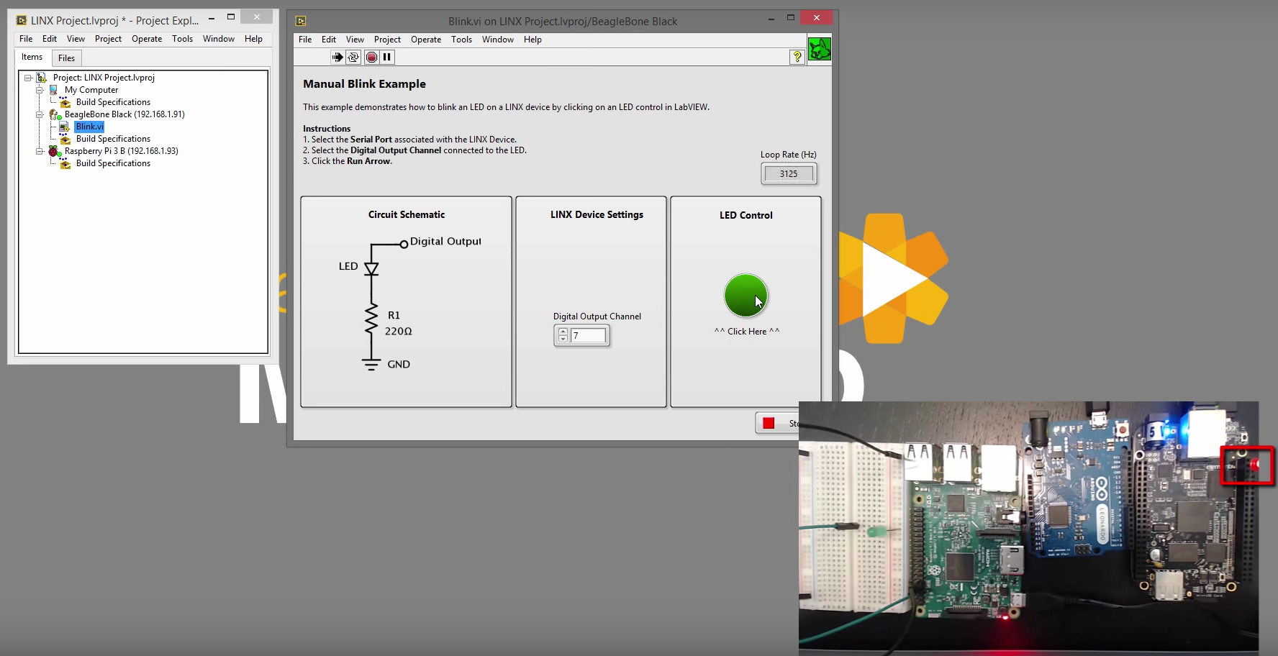Click the Blink.vi file icon in tree

pyautogui.click(x=65, y=127)
